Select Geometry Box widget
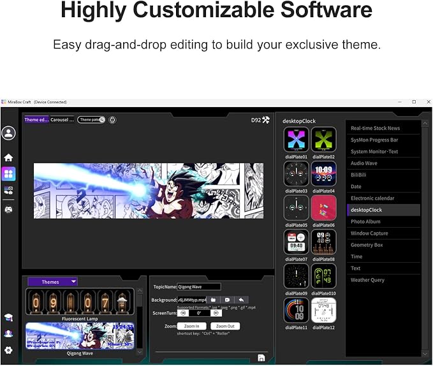Screen dimensions: 433x366 click(x=383, y=245)
